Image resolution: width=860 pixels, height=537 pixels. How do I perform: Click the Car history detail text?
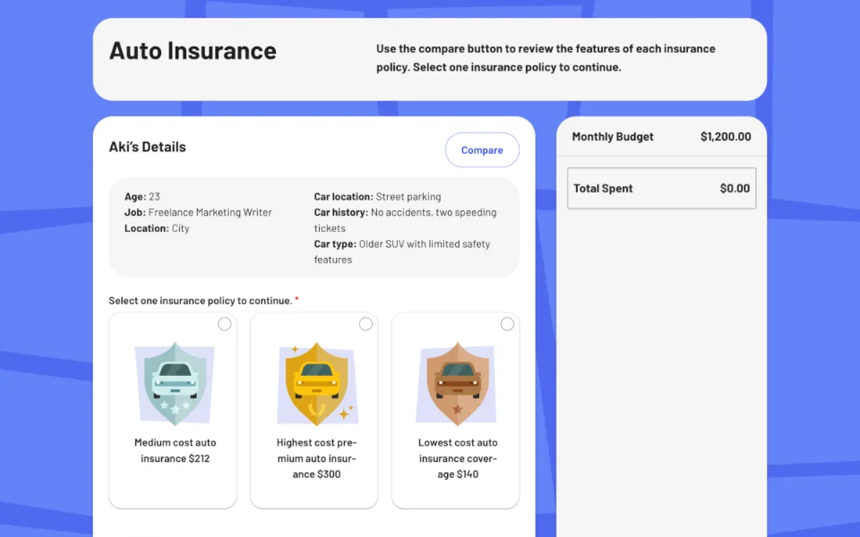(405, 220)
